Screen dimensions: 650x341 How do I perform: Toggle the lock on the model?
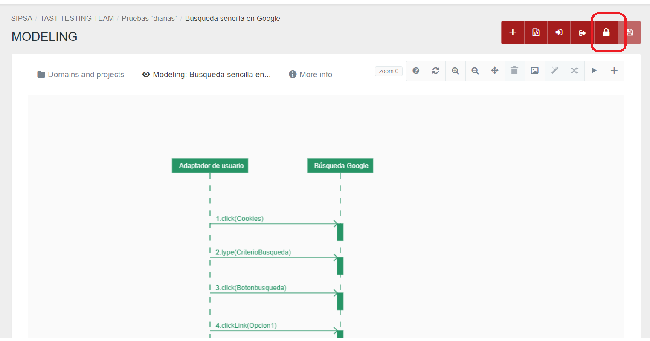(606, 32)
